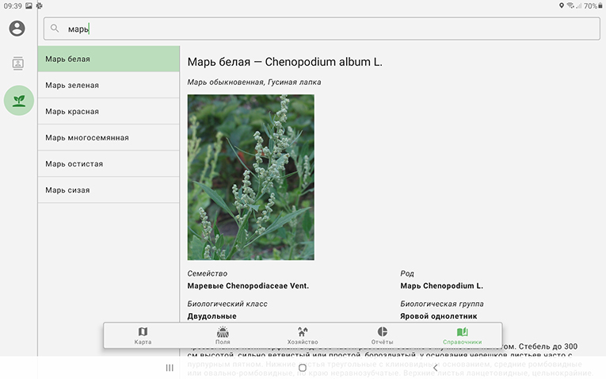
Task: Open the contacts card icon in sidebar
Action: point(17,63)
